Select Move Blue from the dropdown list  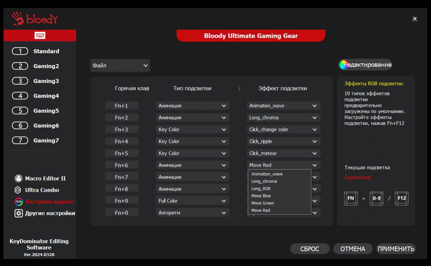[x=261, y=196]
